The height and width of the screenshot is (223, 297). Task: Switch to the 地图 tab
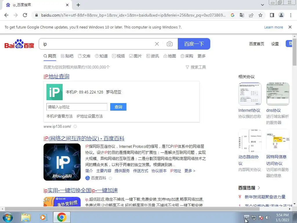170,56
